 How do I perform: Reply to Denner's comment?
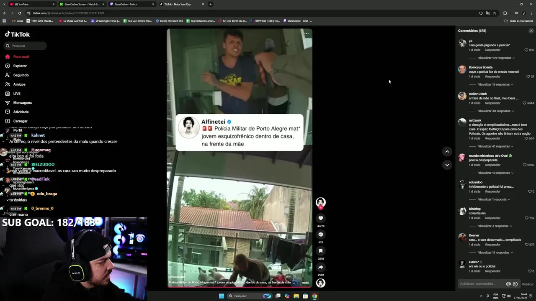click(493, 245)
